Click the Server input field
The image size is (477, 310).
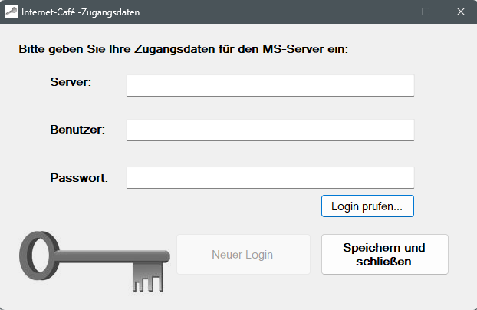point(270,85)
